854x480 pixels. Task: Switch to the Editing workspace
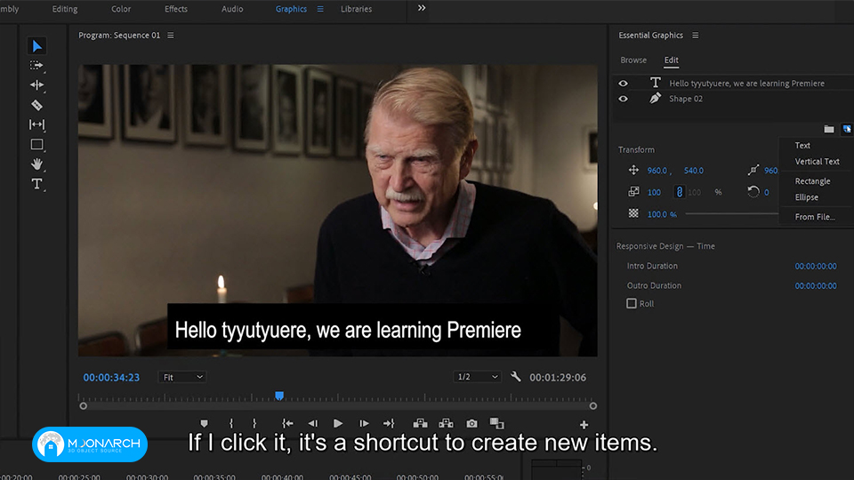[x=65, y=9]
